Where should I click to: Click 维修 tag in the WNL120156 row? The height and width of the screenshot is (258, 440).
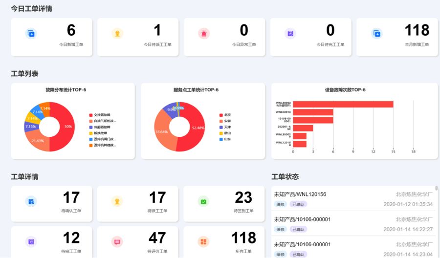pos(280,204)
